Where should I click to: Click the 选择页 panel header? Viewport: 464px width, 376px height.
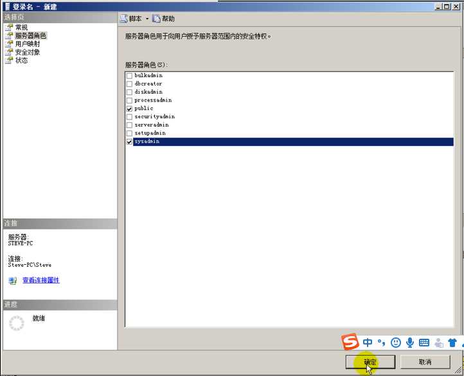click(x=60, y=17)
